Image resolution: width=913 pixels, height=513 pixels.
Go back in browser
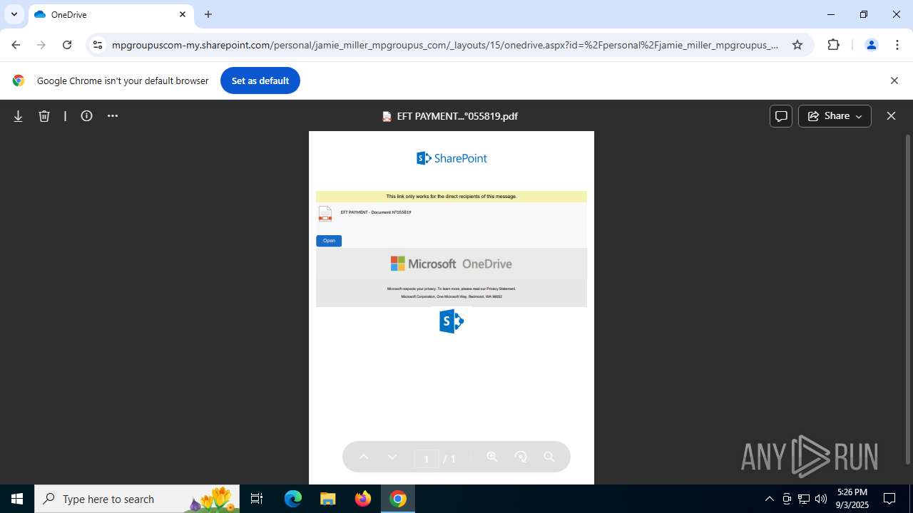coord(16,45)
